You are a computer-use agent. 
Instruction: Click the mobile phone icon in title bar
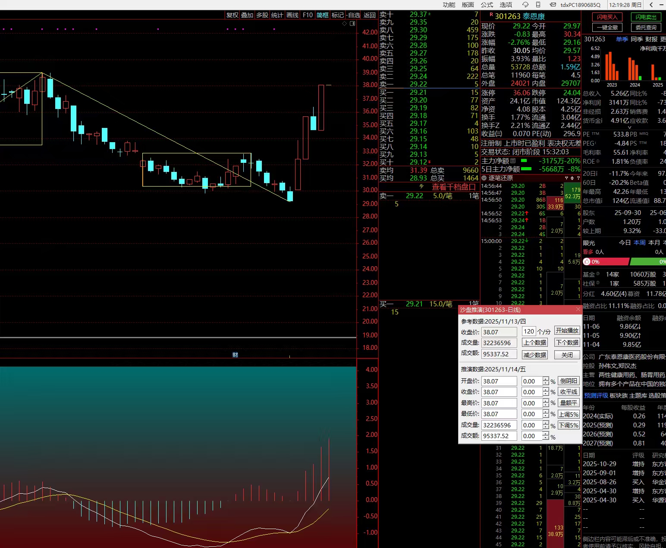pyautogui.click(x=538, y=5)
